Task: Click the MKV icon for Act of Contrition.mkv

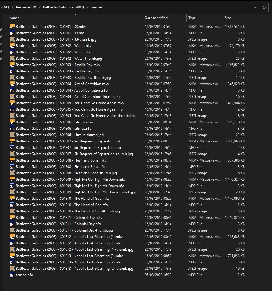Action: click(x=12, y=84)
